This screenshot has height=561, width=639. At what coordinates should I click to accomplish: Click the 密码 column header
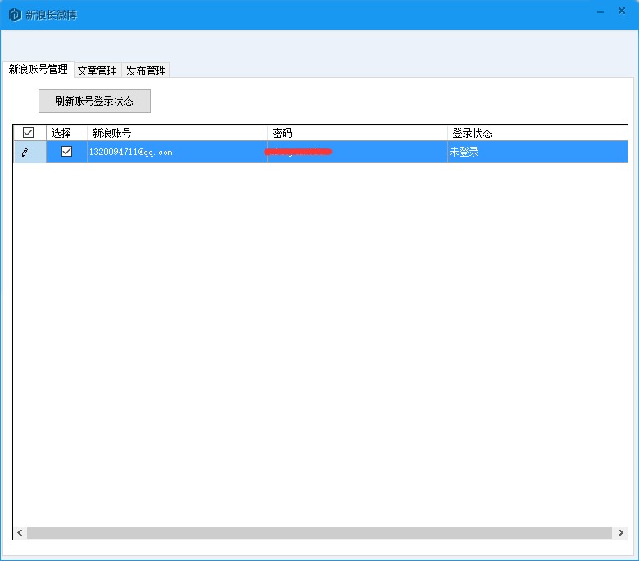357,133
